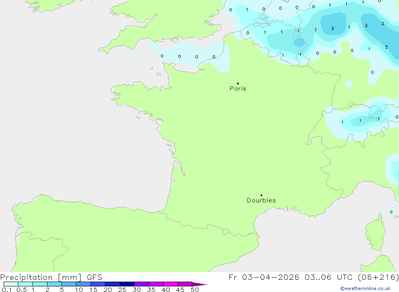
Task: Pick the 20–25 mm dark blue swatch
Action: tap(113, 284)
